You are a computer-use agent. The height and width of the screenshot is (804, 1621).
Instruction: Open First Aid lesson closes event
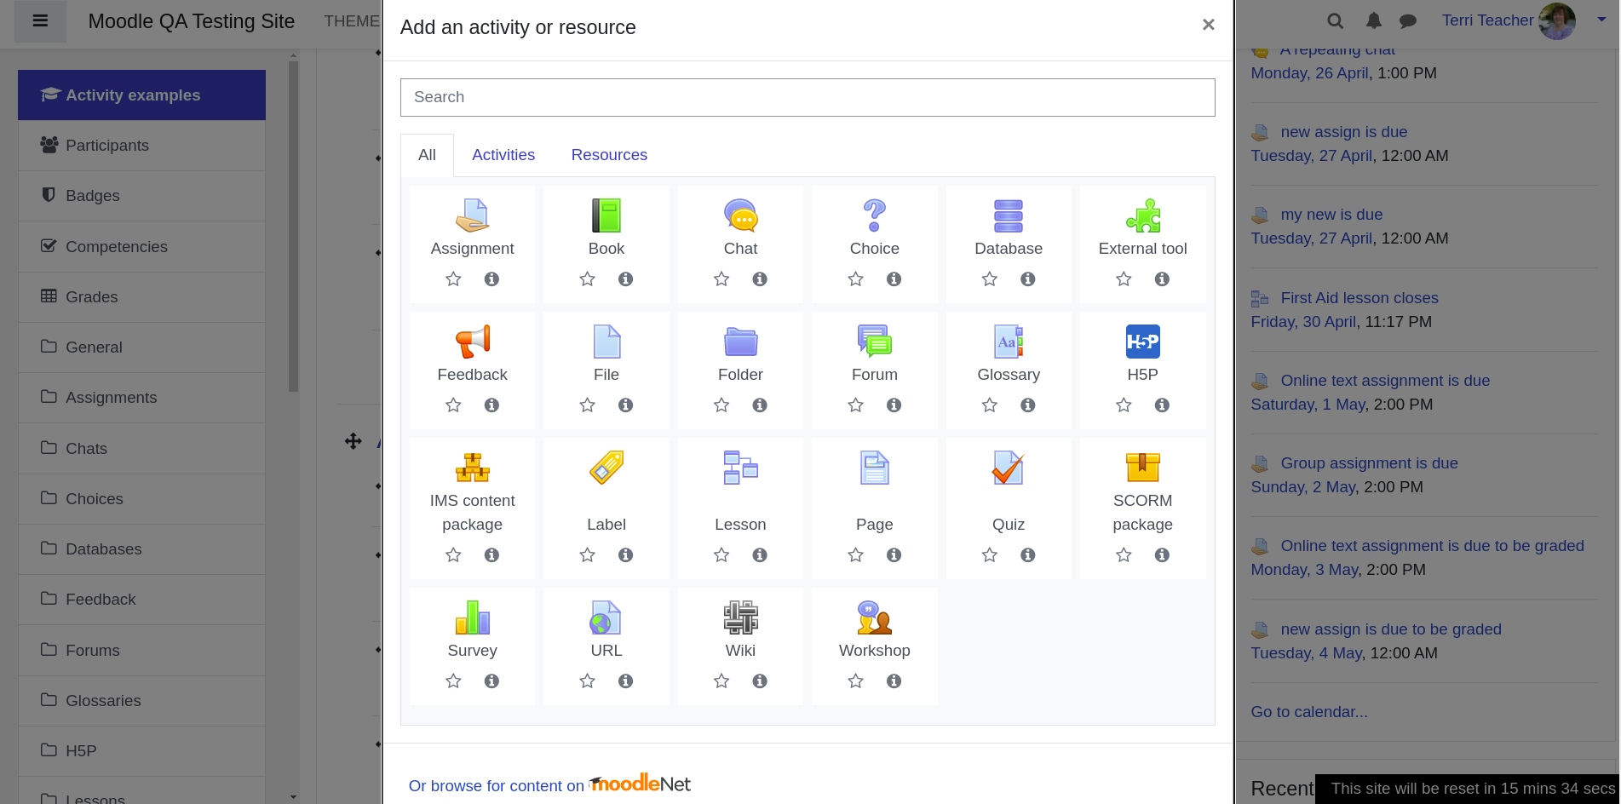point(1359,298)
